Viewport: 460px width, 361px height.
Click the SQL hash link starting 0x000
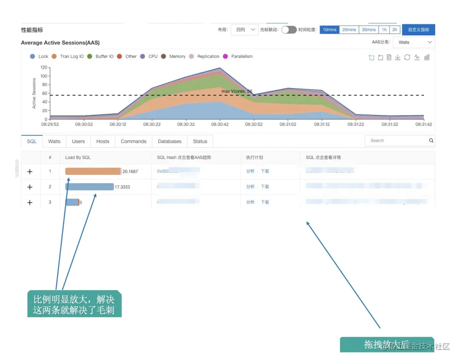click(x=178, y=171)
